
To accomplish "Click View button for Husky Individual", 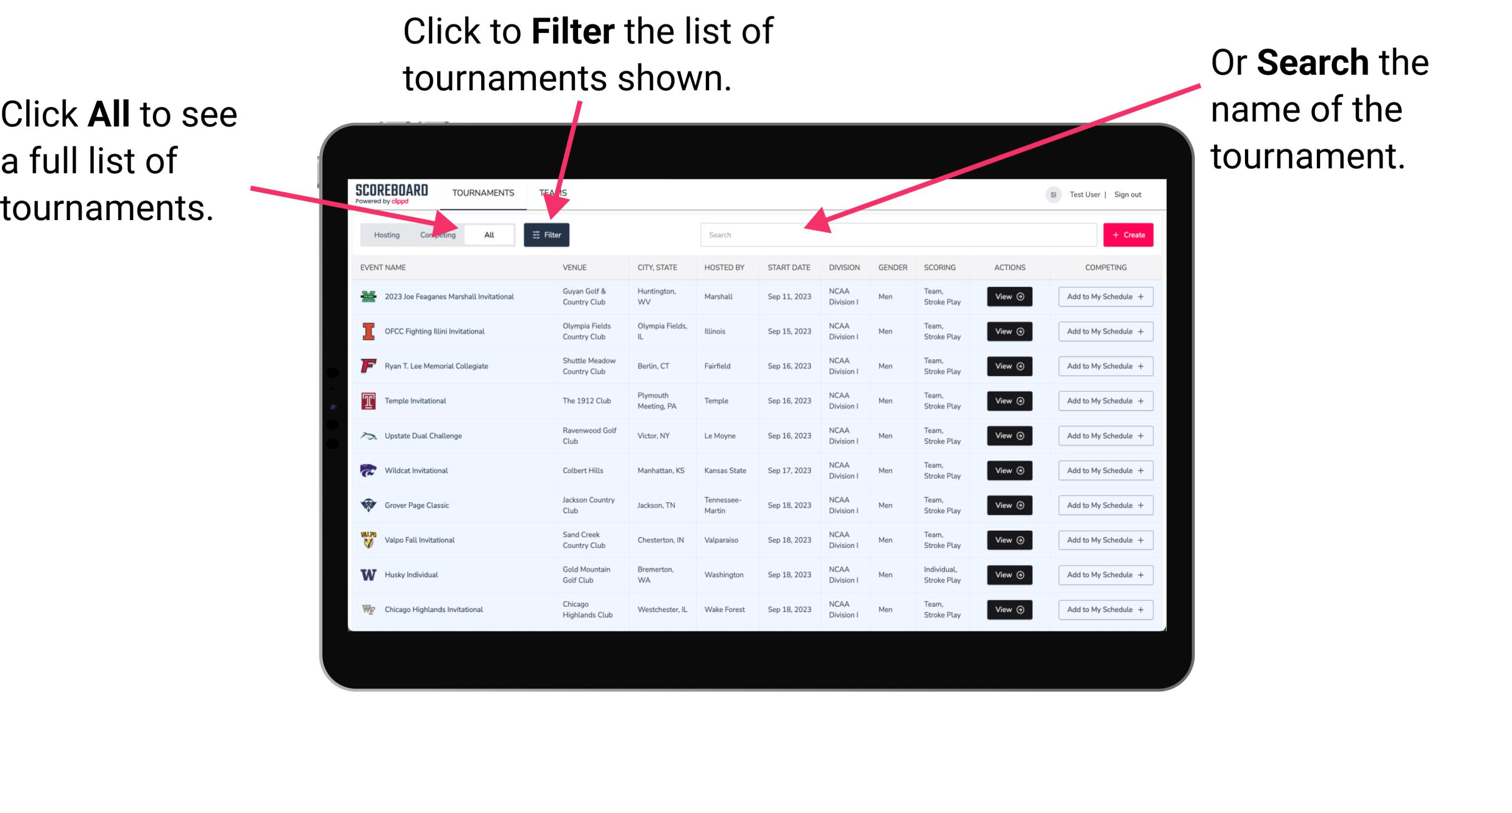I will [1007, 575].
